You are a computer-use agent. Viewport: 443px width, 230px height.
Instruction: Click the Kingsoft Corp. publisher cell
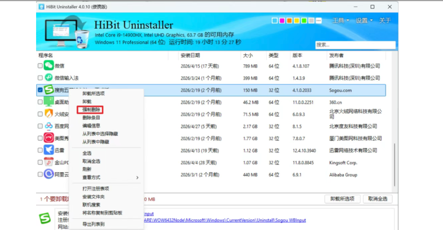[343, 162]
